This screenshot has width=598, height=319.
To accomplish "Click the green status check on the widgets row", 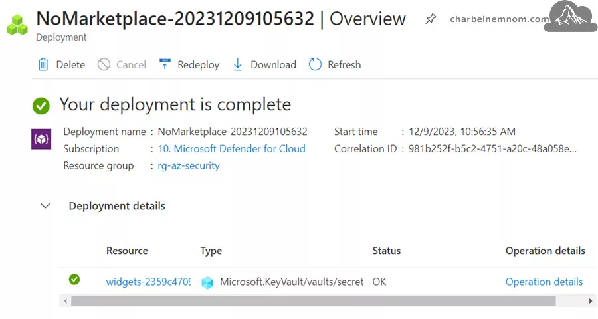I will (x=74, y=280).
